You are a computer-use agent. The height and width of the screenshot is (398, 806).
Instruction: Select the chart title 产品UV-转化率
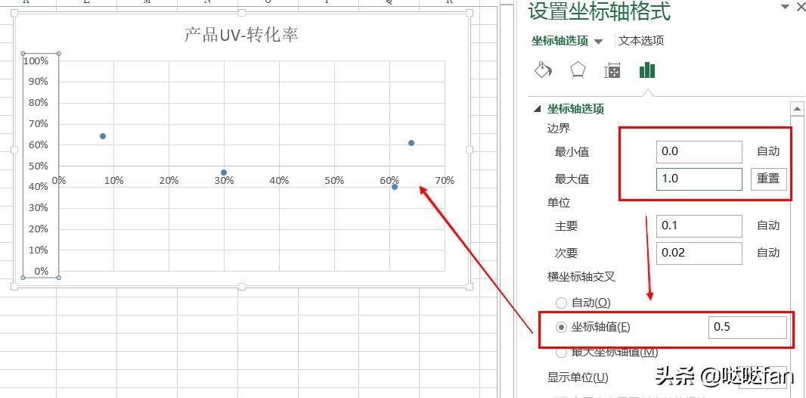241,35
